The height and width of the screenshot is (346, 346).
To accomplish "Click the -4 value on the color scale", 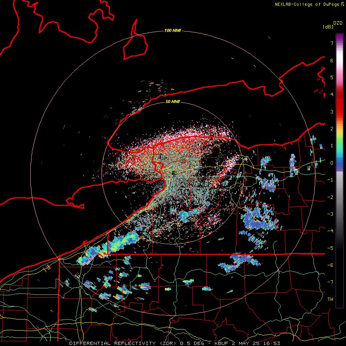I will tap(330, 231).
